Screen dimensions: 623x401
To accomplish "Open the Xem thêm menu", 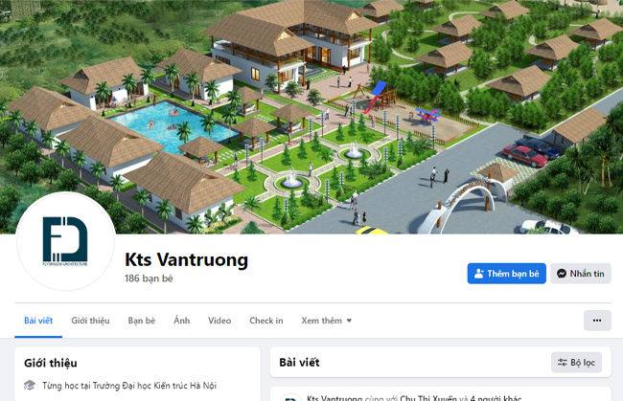I will tap(326, 321).
